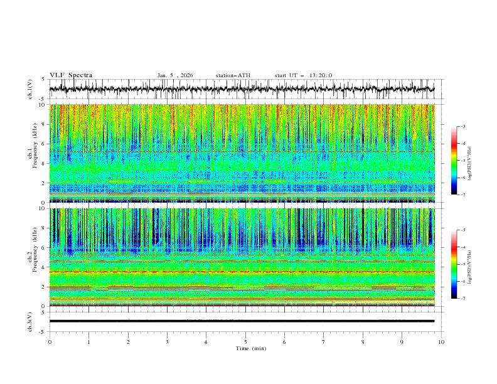Click the 'VLF Spectra' title text

point(71,75)
